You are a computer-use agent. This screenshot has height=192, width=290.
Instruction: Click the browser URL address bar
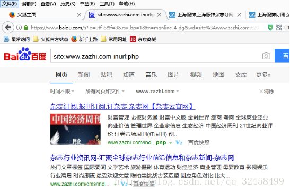pyautogui.click(x=144, y=28)
